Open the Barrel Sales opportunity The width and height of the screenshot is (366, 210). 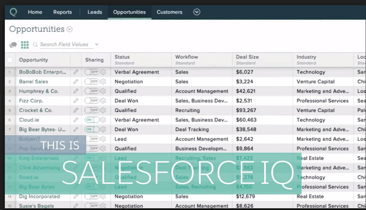34,82
